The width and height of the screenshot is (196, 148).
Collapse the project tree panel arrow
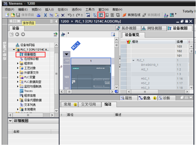click(x=56, y=21)
